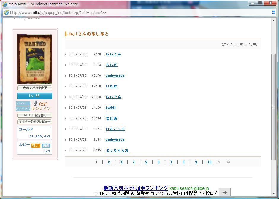Screen dimensions: 279x199
Task: Click the WANTED poster avatar image
Action: click(x=34, y=59)
